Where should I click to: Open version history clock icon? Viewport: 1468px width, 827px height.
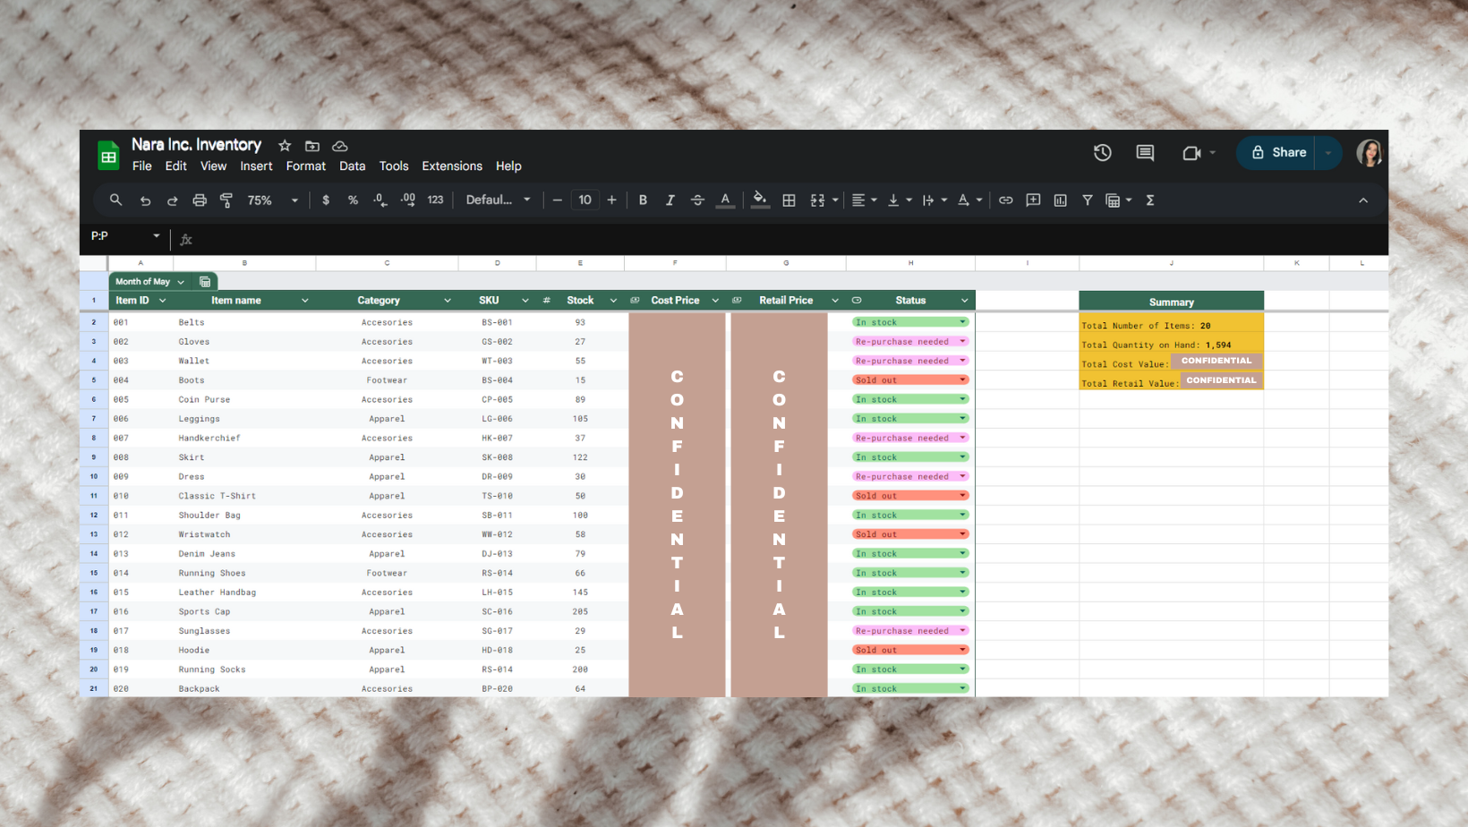tap(1103, 153)
